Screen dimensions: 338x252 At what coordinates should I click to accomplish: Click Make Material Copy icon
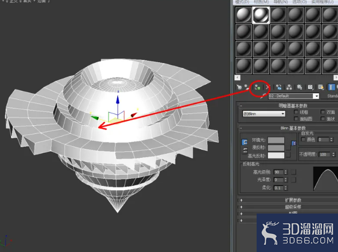pos(279,87)
